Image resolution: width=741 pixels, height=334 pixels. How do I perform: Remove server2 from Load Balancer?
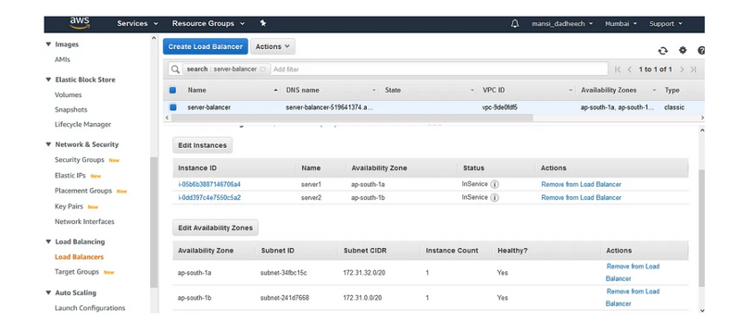(x=582, y=198)
